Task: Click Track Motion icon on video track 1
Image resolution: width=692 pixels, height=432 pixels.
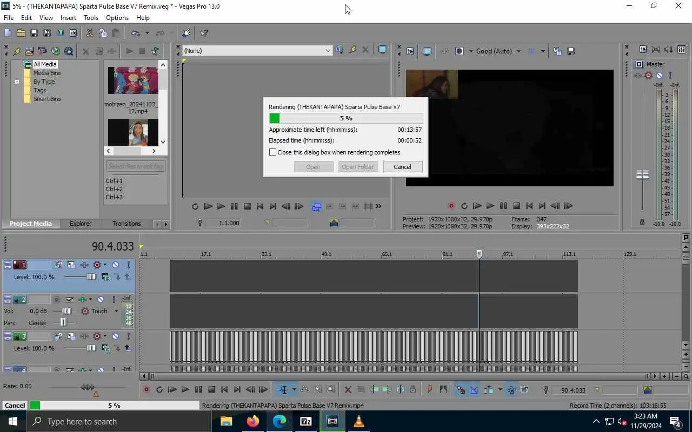Action: [71, 265]
